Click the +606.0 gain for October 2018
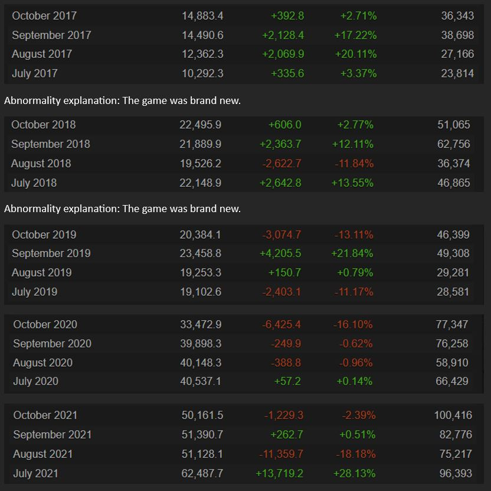Image resolution: width=491 pixels, height=491 pixels. pyautogui.click(x=285, y=125)
